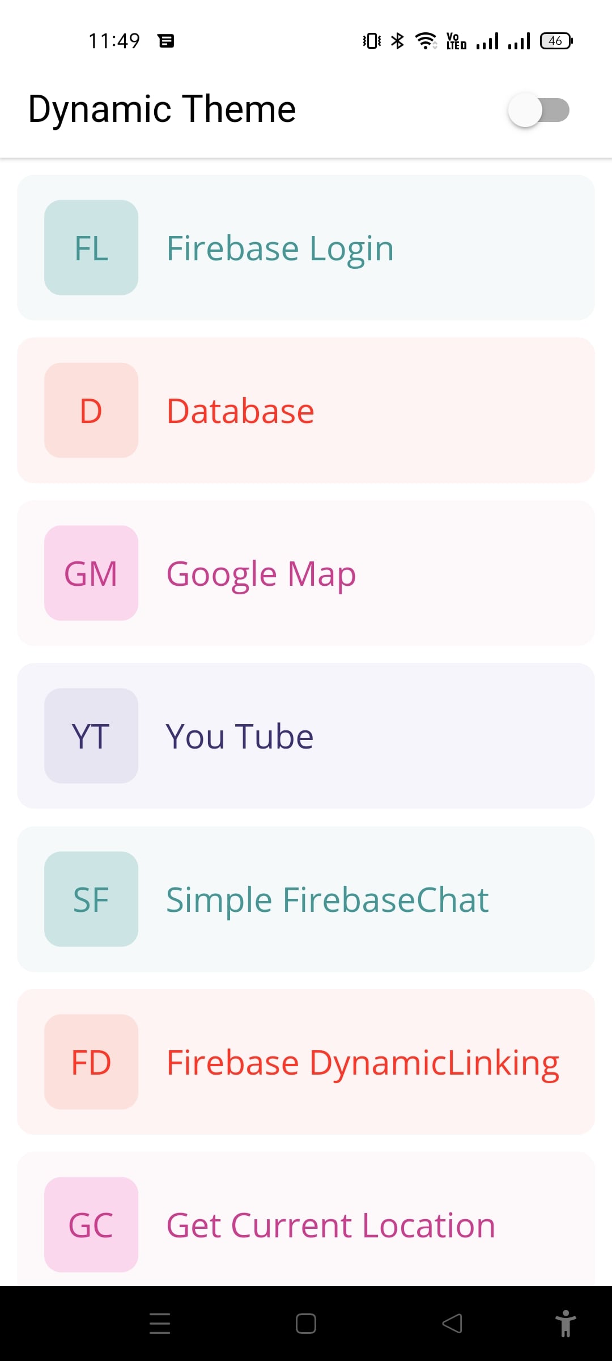Tap the Dynamic Theme title
This screenshot has width=612, height=1361.
point(162,109)
